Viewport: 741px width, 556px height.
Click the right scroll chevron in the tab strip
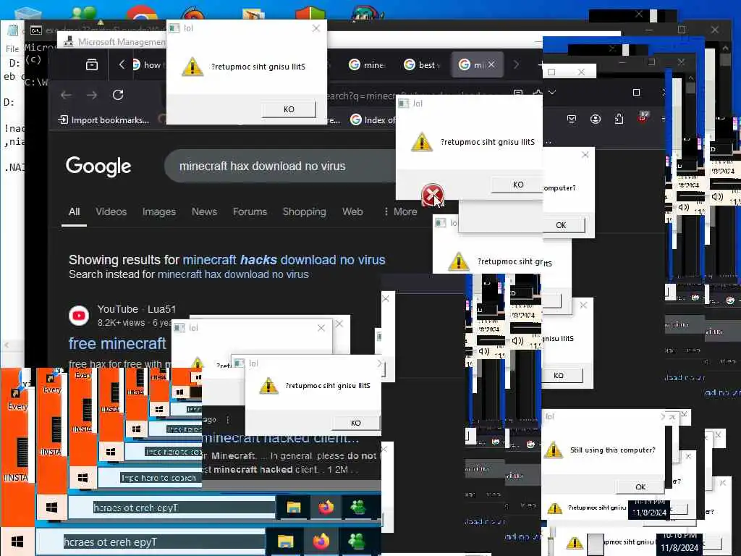[x=516, y=64]
